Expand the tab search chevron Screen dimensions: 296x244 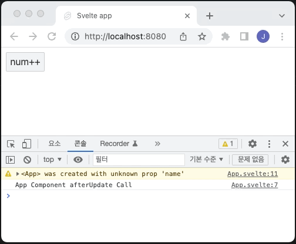(282, 16)
